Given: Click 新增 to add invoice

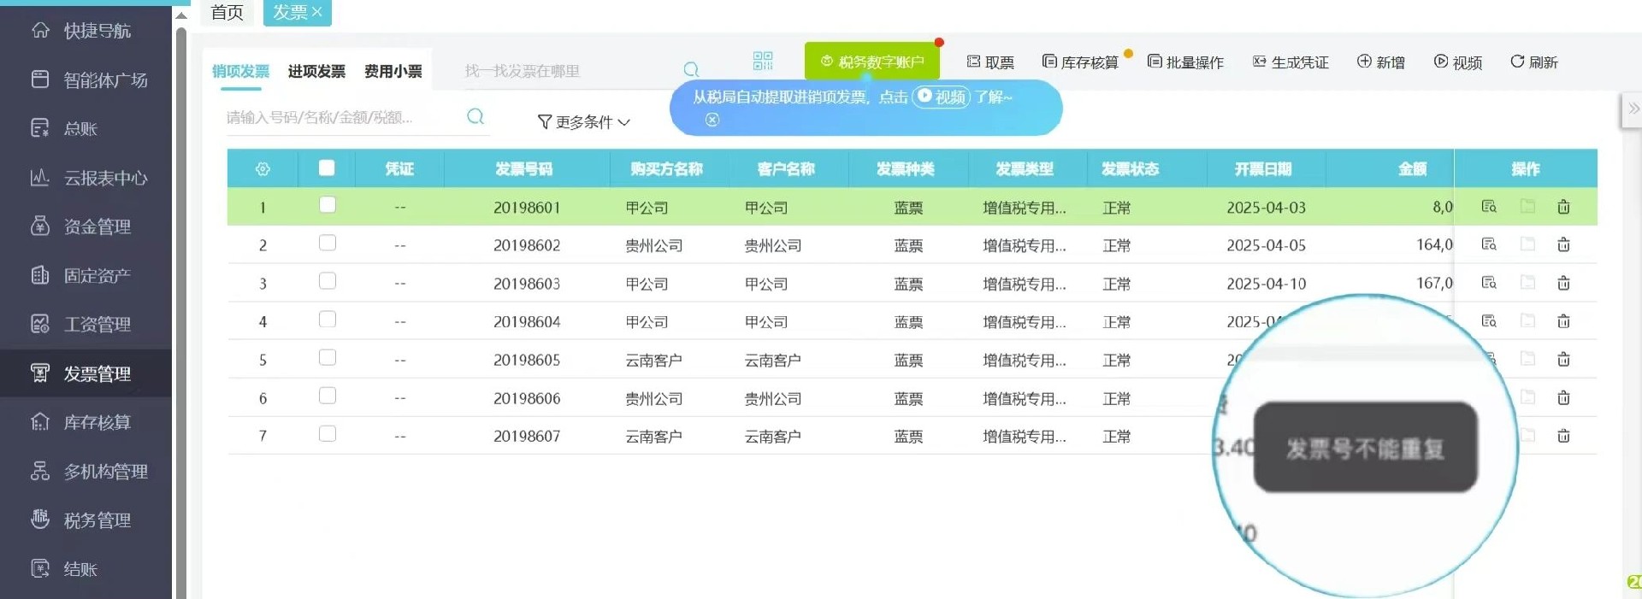Looking at the screenshot, I should pyautogui.click(x=1381, y=62).
